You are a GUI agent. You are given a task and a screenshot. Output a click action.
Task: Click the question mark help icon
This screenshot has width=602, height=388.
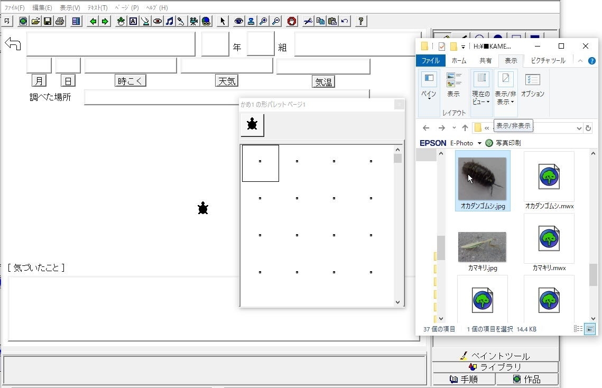coord(361,21)
